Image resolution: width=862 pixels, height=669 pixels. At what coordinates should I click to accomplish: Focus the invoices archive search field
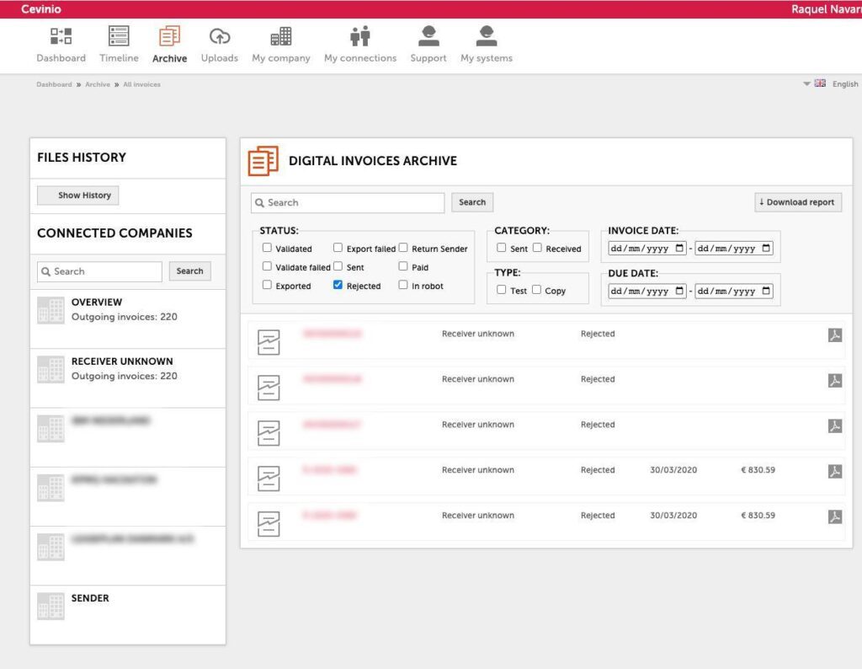coord(348,203)
